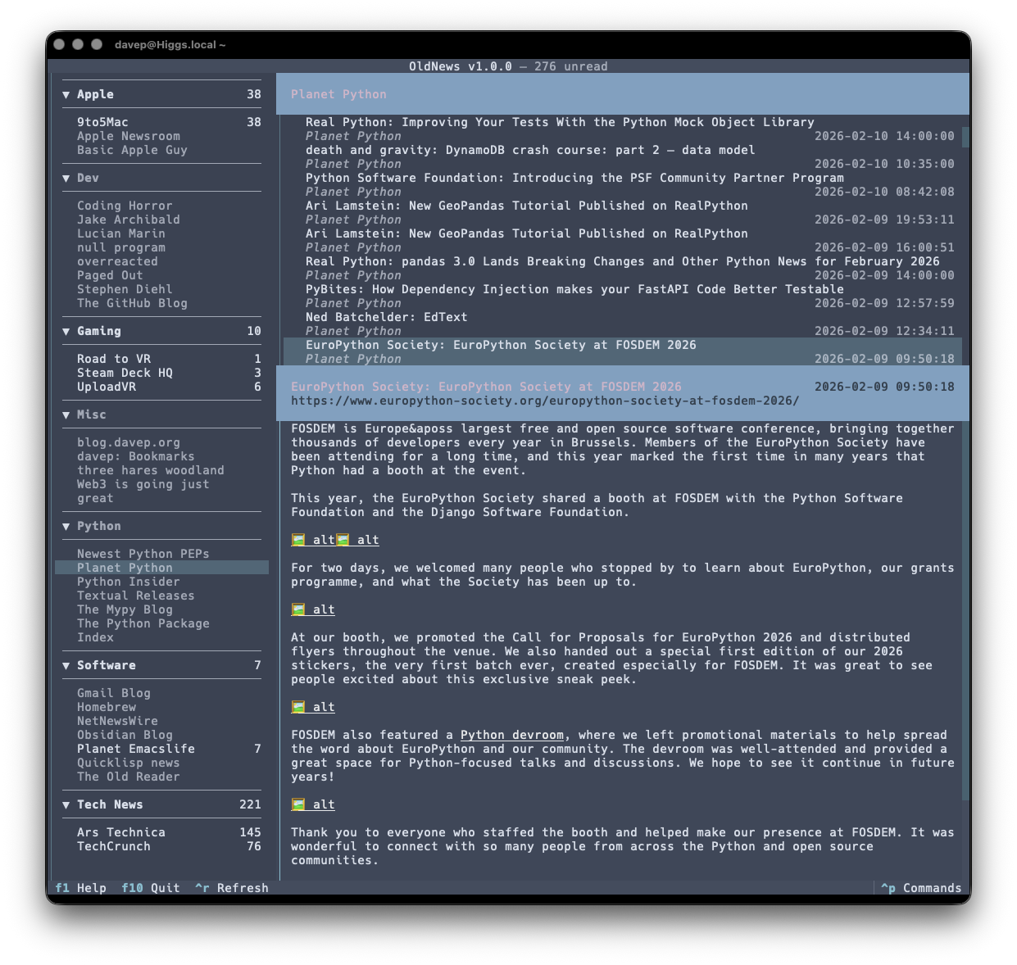Collapse the Apple folder triangle

[66, 95]
